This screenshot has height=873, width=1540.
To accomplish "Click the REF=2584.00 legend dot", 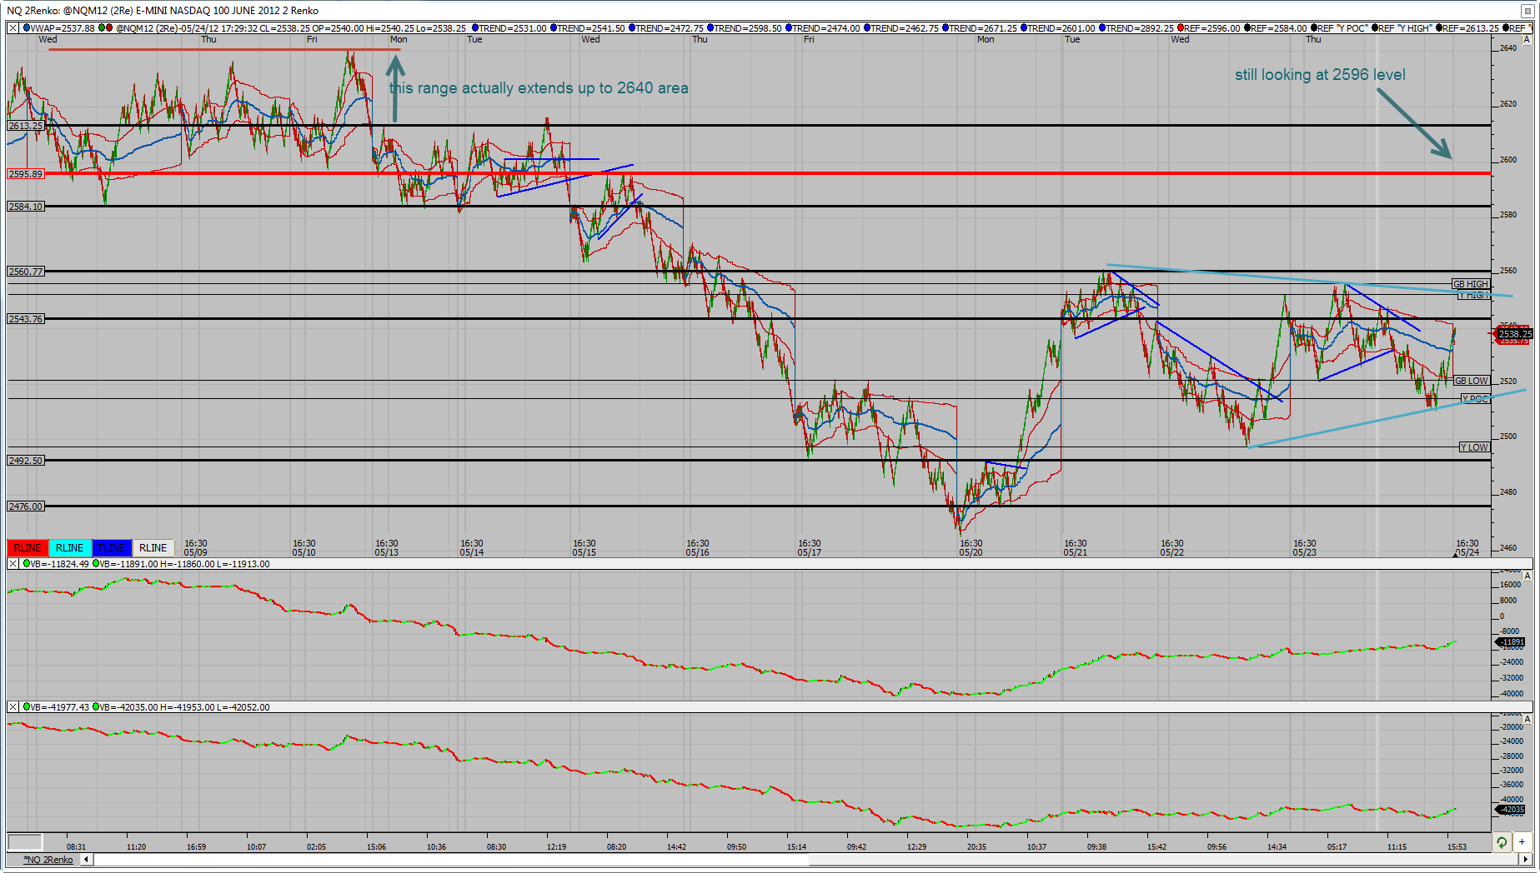I will tap(1247, 28).
